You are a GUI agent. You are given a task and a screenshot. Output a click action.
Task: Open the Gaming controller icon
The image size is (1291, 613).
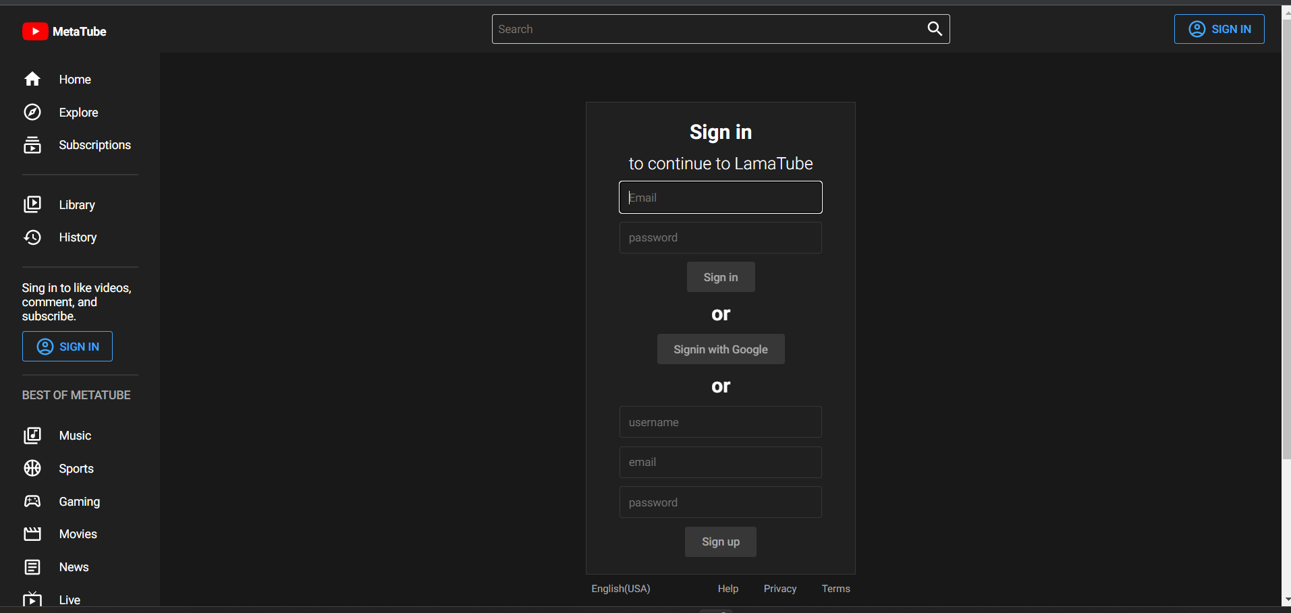pos(33,501)
